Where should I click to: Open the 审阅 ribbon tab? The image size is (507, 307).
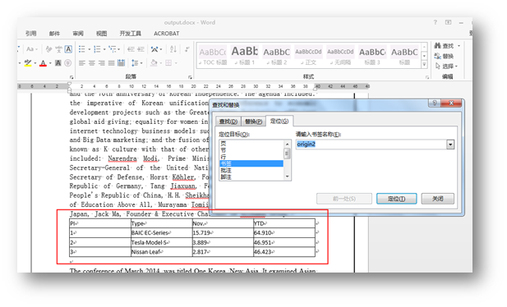[x=78, y=34]
